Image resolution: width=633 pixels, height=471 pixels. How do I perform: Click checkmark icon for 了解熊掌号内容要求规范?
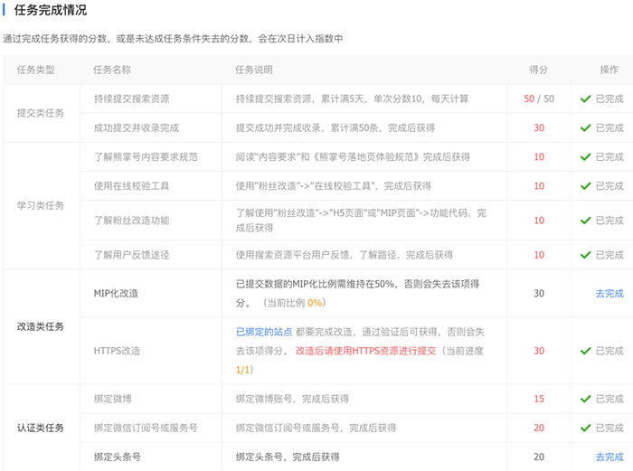[586, 157]
